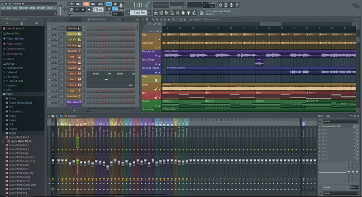Select the Bass playlist track header
This screenshot has width=362, height=197.
coord(151,96)
